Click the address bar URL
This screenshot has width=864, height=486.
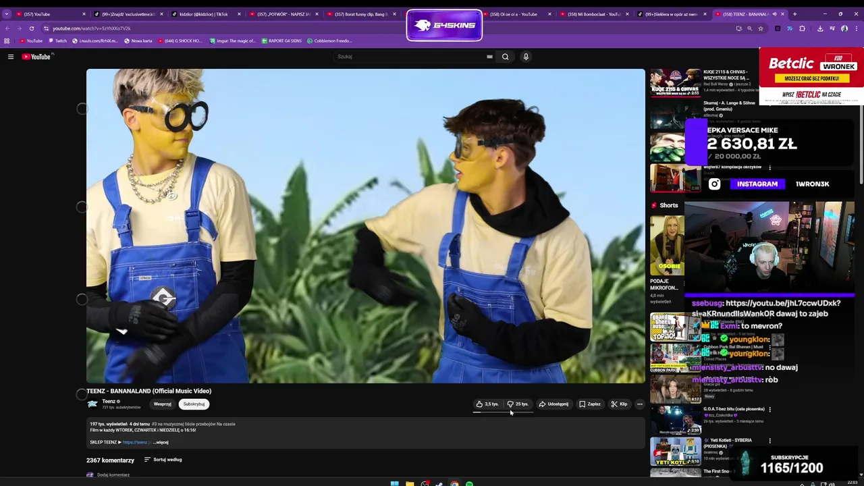point(92,28)
